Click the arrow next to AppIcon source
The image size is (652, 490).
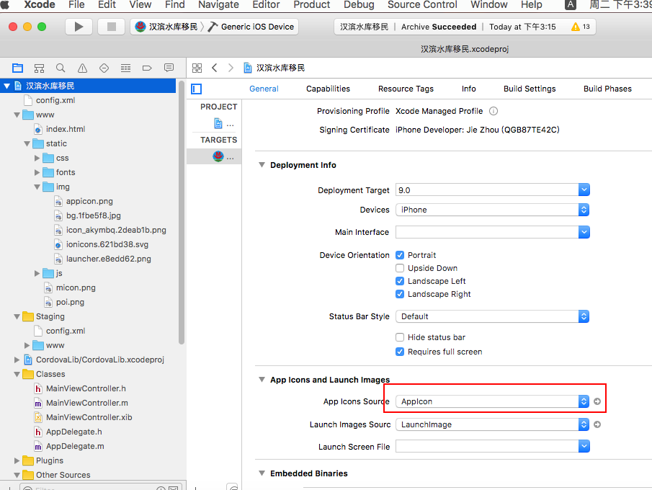coord(597,401)
